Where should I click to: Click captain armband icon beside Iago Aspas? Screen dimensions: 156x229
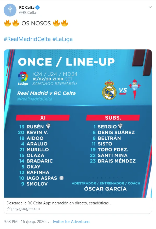61,178
